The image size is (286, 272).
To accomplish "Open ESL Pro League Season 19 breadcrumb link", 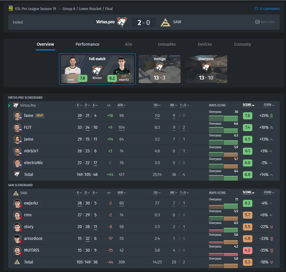I will pos(36,9).
